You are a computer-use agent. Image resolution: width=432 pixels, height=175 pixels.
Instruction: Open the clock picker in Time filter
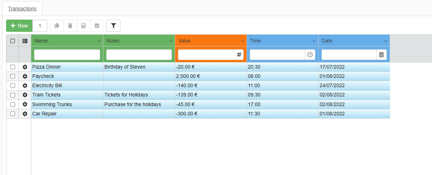[x=310, y=55]
